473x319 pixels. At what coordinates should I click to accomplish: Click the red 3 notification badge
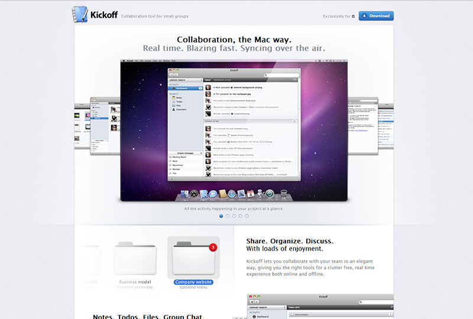tap(213, 248)
